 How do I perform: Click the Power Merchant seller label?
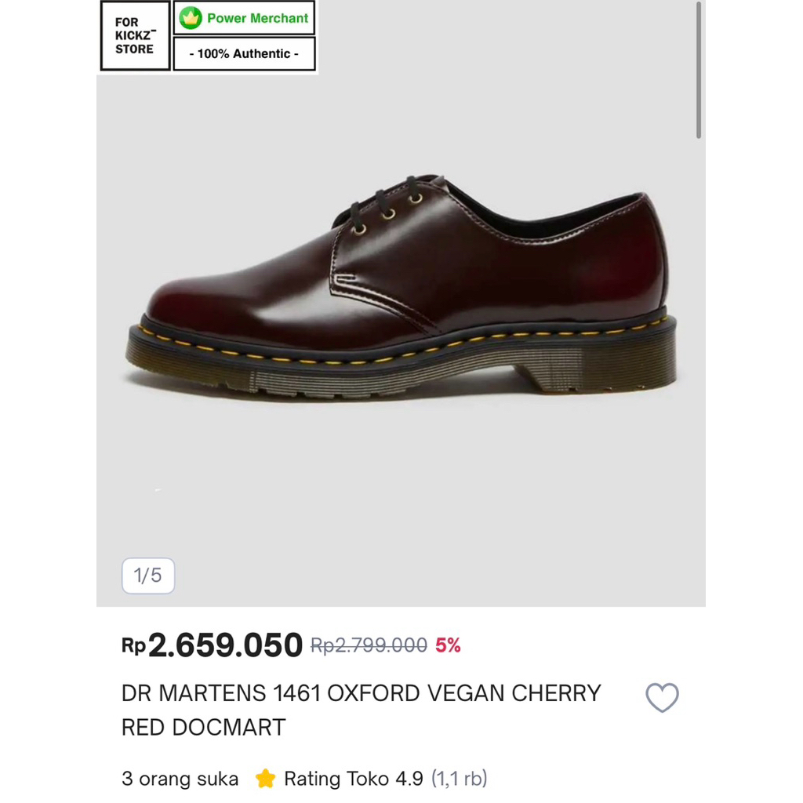tap(255, 17)
